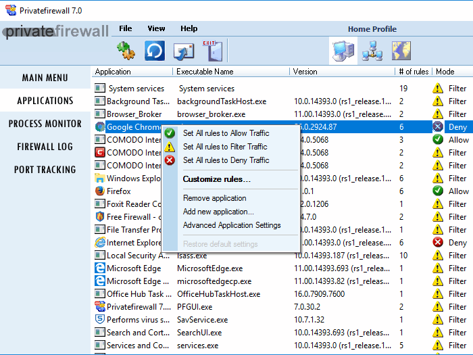Click the green check icon in context menu
The image size is (473, 355).
[x=170, y=133]
